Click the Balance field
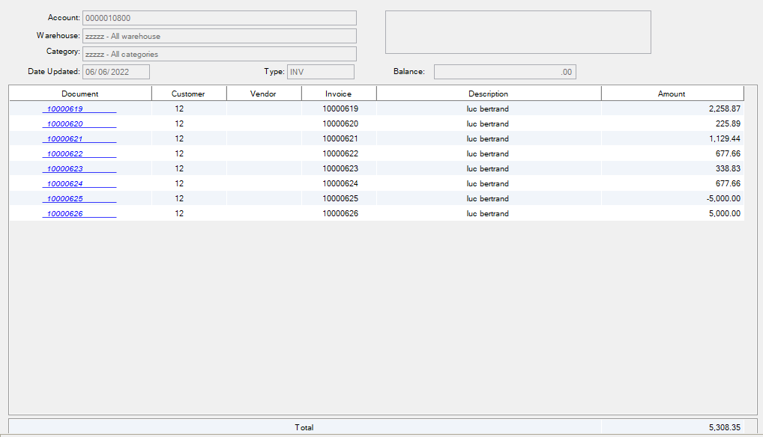The width and height of the screenshot is (763, 437). (x=504, y=72)
